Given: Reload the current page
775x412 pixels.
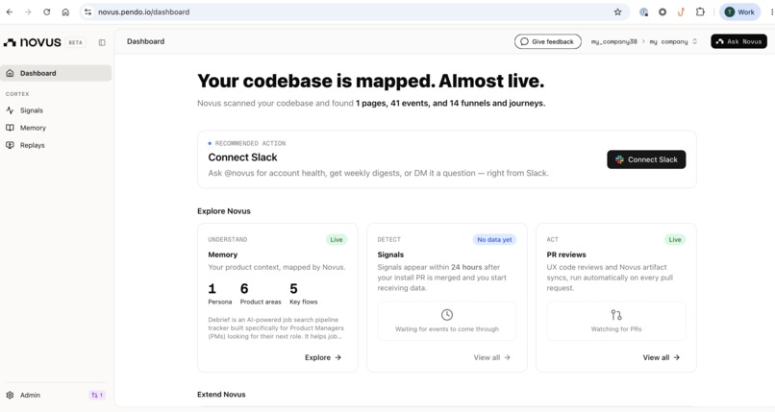Looking at the screenshot, I should pyautogui.click(x=46, y=12).
